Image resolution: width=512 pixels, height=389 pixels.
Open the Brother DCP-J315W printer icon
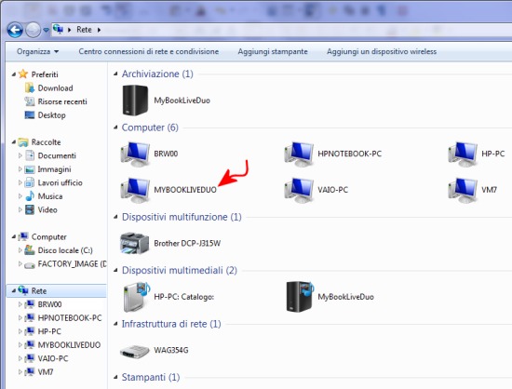tap(135, 243)
